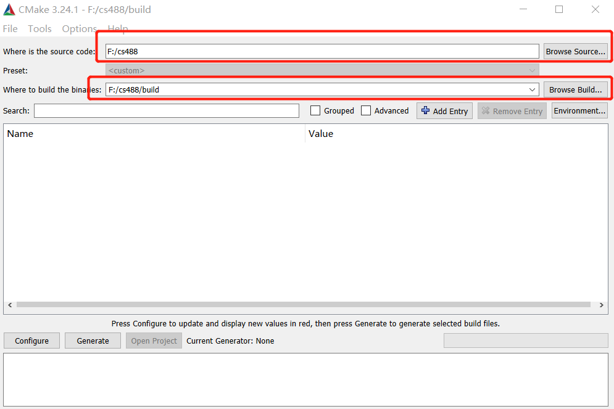
Task: Open the Help menu
Action: 118,28
